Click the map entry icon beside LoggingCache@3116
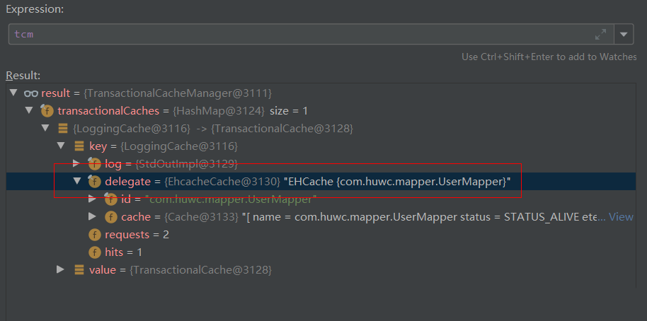The width and height of the screenshot is (647, 321). click(63, 129)
